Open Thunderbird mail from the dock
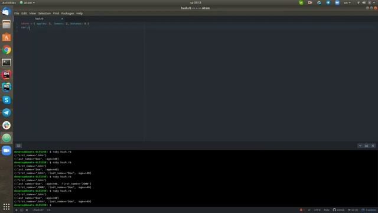Screen dimensions: 378x213 pos(6,12)
